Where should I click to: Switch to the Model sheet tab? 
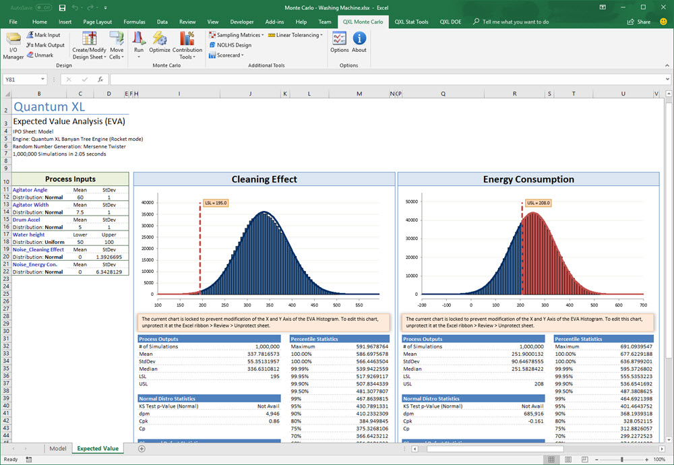tap(58, 448)
